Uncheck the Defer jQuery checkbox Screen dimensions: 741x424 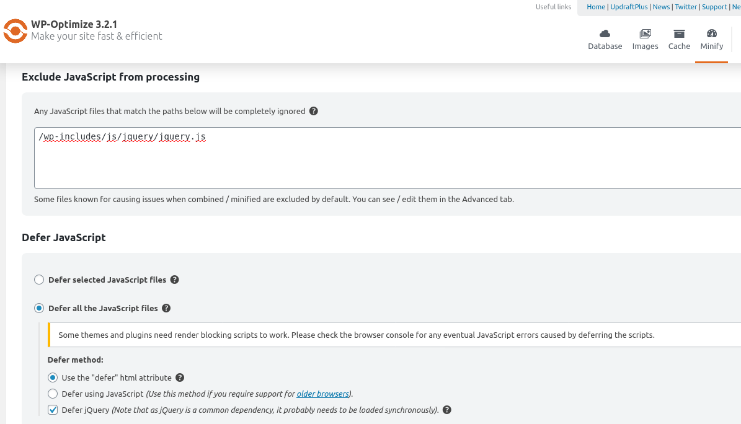(53, 410)
